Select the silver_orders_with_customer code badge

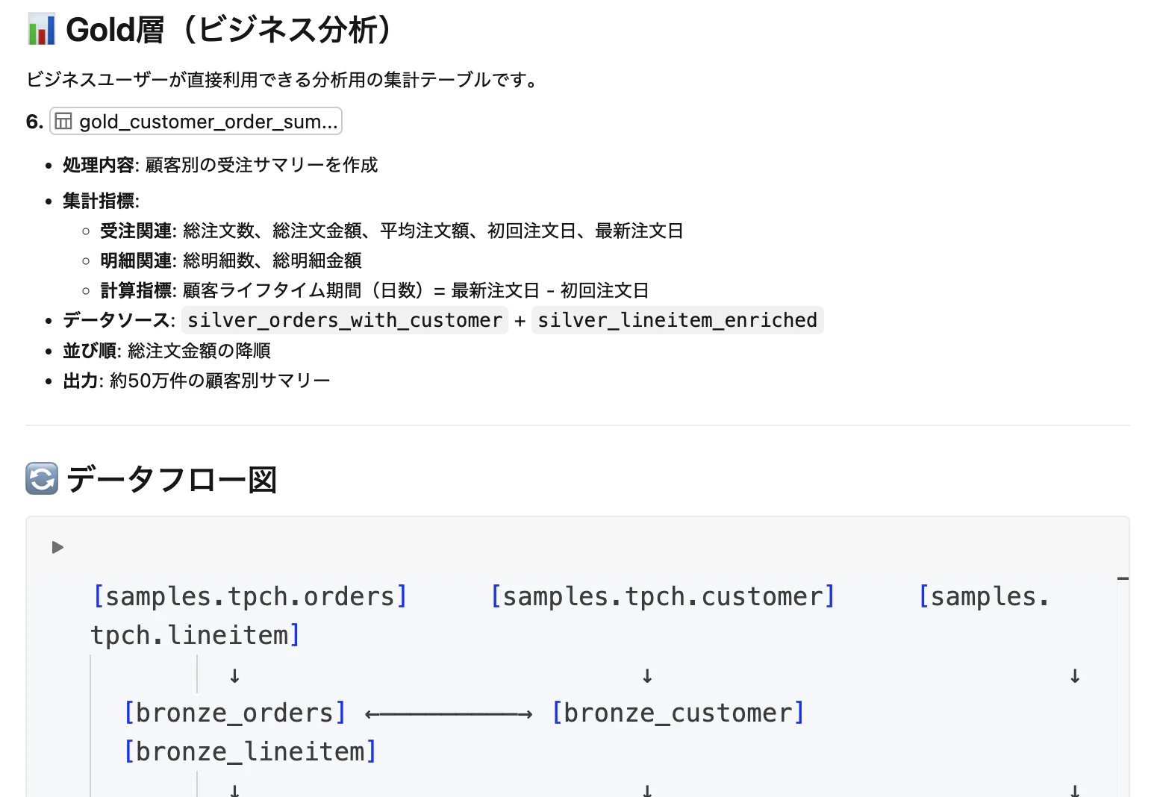click(344, 320)
